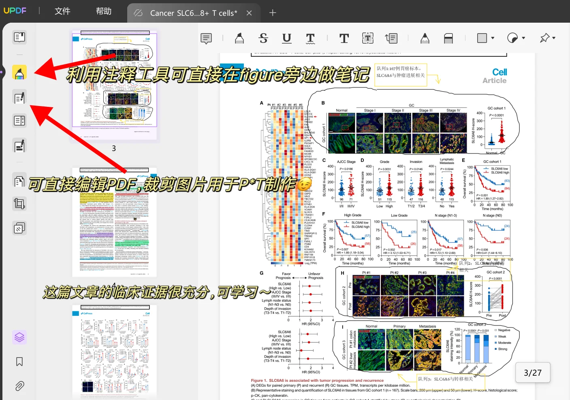Select page 3 thumbnail
This screenshot has height=400, width=570.
pyautogui.click(x=114, y=85)
